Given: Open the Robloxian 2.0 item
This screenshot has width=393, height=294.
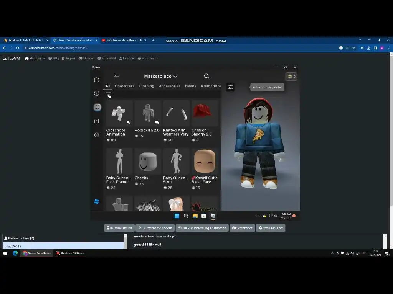Looking at the screenshot, I should 147,119.
